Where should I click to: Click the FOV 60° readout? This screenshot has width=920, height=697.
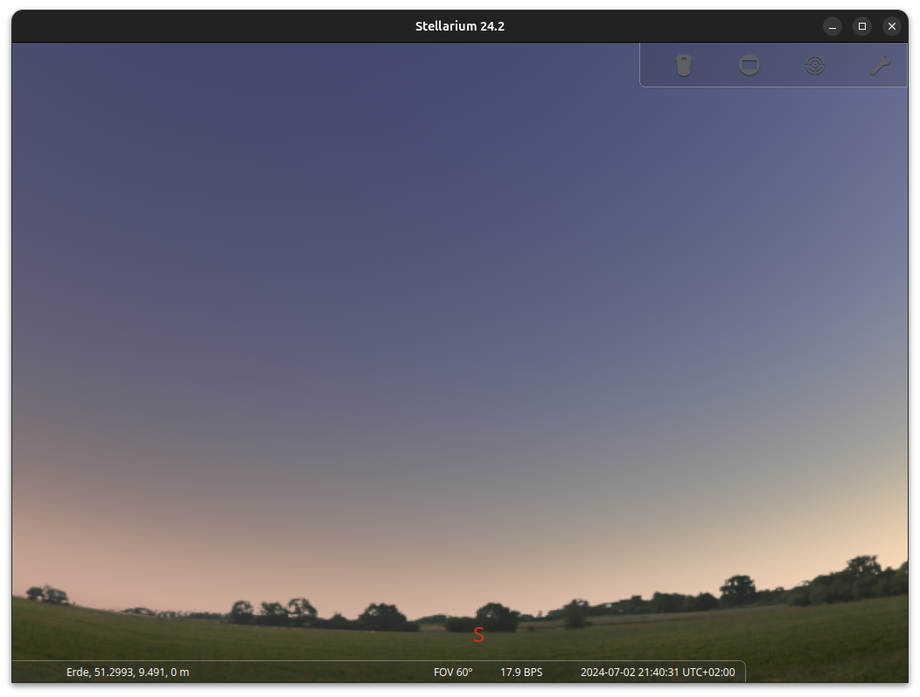[453, 673]
